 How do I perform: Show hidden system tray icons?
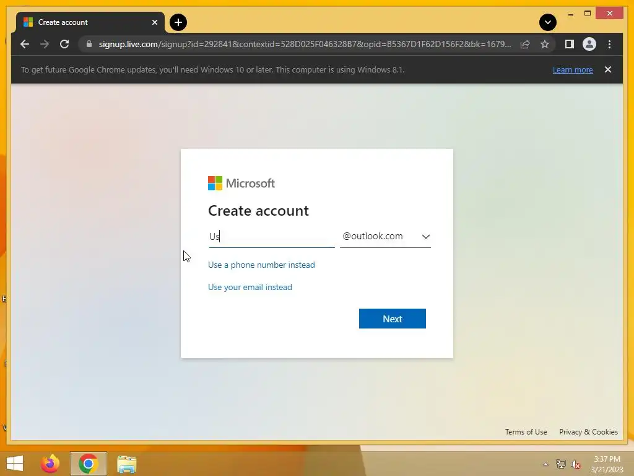click(x=545, y=464)
